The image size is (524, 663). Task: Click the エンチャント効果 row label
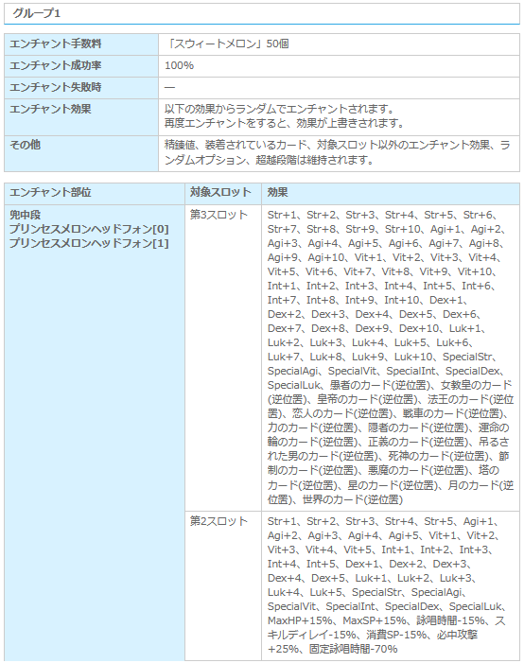pos(50,109)
